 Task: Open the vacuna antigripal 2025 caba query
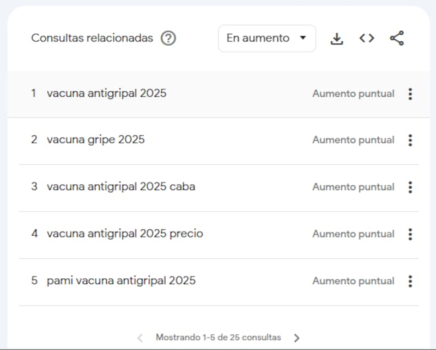coord(120,187)
